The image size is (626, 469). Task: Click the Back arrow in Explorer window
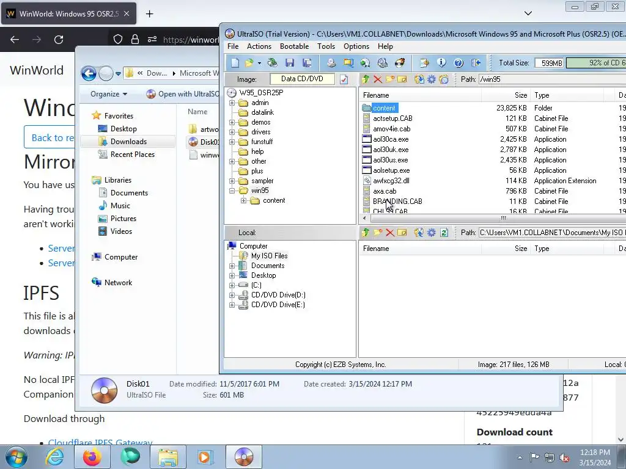[89, 73]
